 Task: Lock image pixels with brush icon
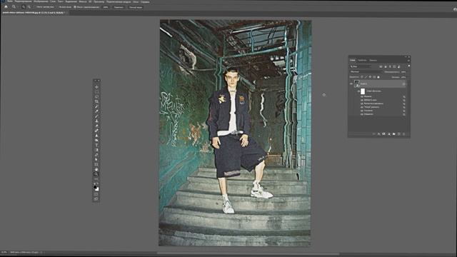(366, 77)
